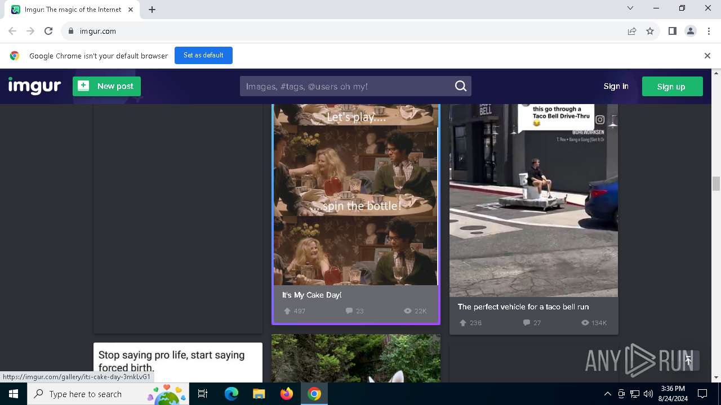
Task: Open a new browser tab
Action: [x=152, y=10]
